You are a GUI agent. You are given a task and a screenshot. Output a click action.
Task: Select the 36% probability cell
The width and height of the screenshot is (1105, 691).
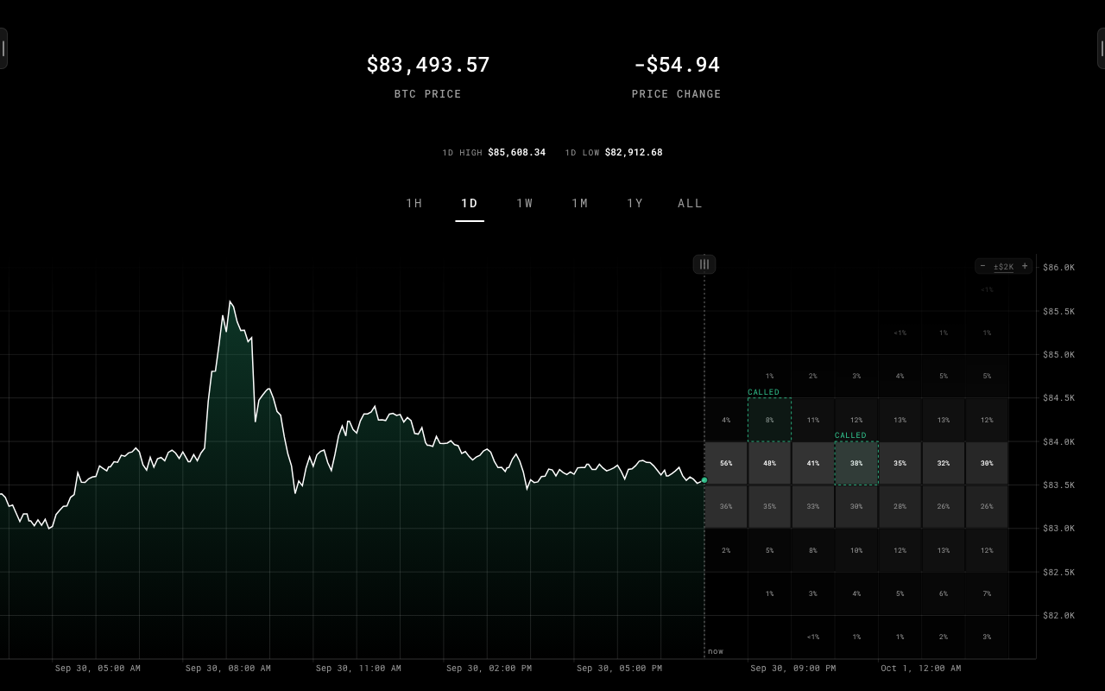click(x=726, y=506)
